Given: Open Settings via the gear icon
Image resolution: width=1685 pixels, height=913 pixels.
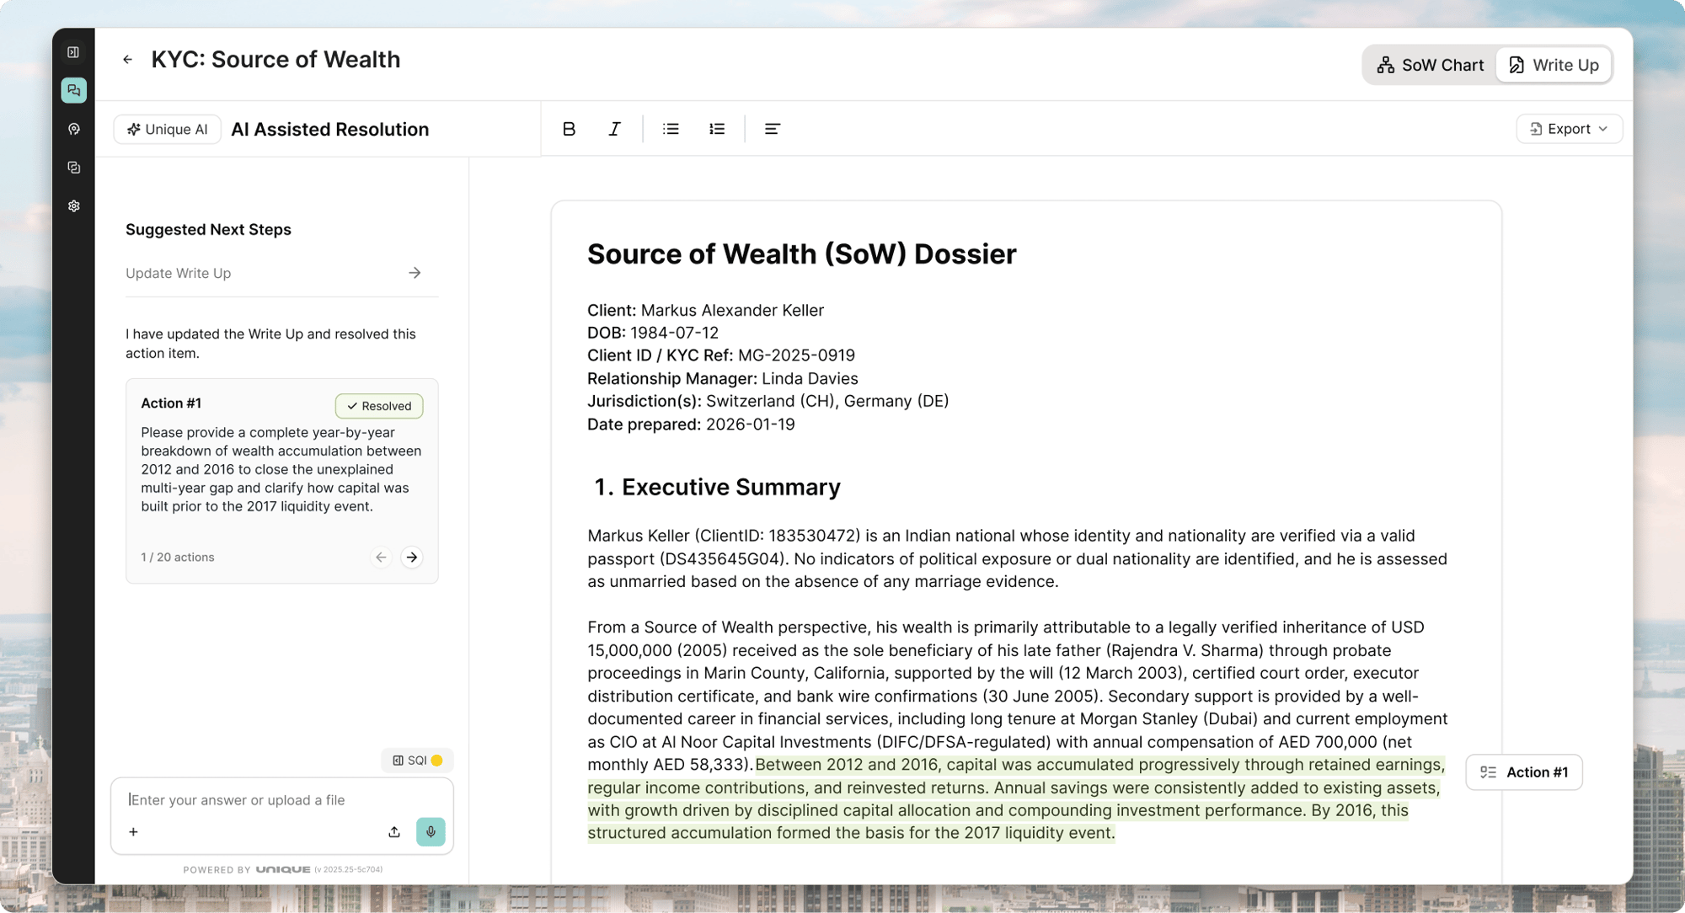Looking at the screenshot, I should 74,206.
